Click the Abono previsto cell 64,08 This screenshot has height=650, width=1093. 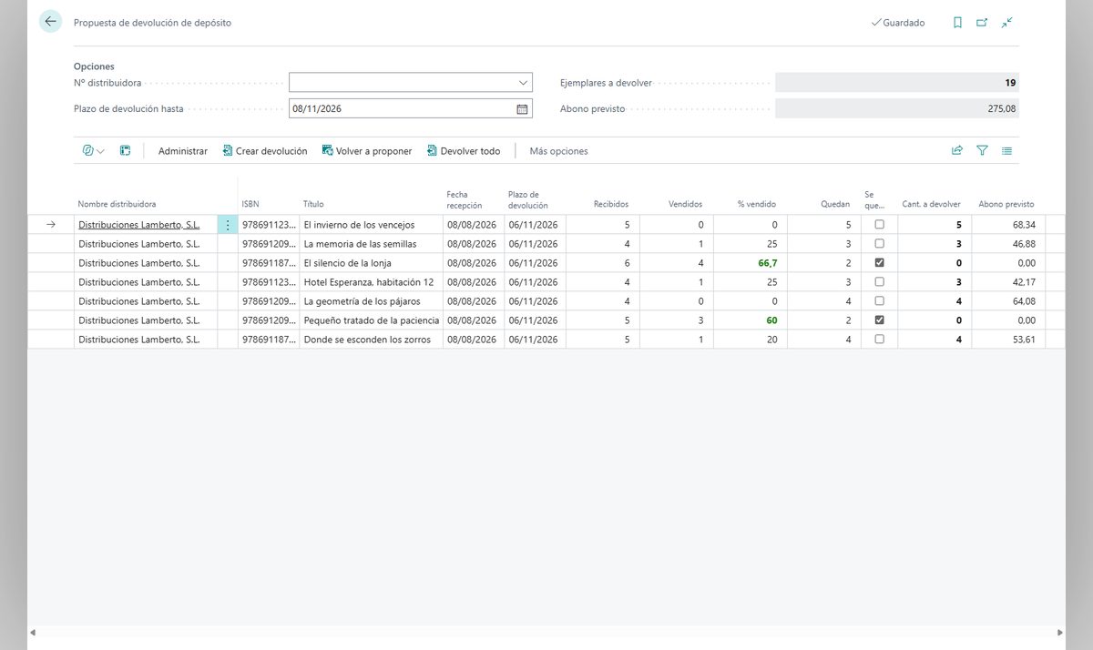click(1023, 301)
